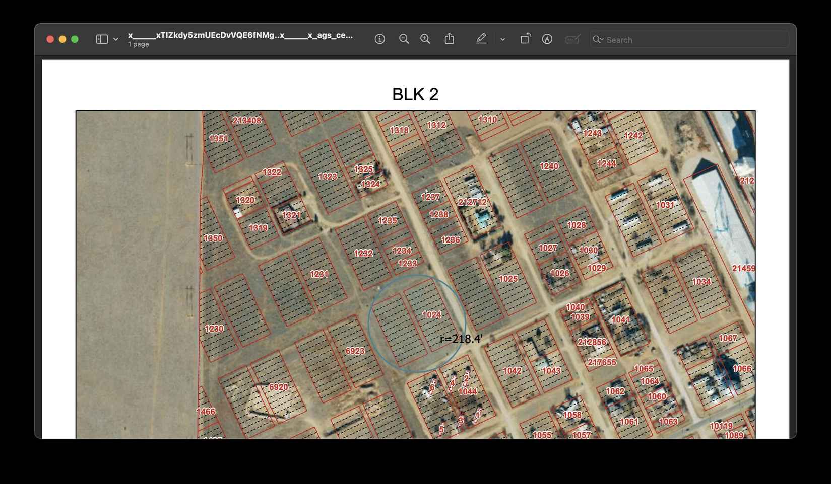The height and width of the screenshot is (484, 831).
Task: Click the form filling toolbar icon
Action: pyautogui.click(x=572, y=39)
